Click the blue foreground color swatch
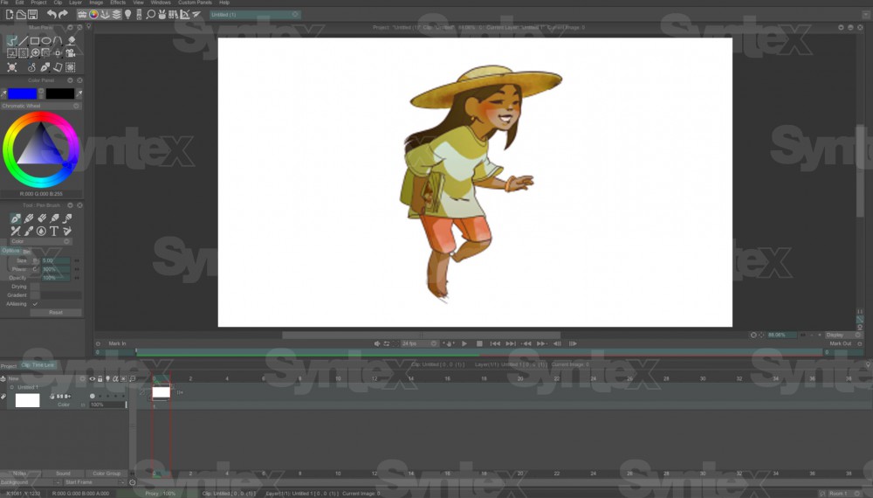The height and width of the screenshot is (498, 873). tap(23, 93)
